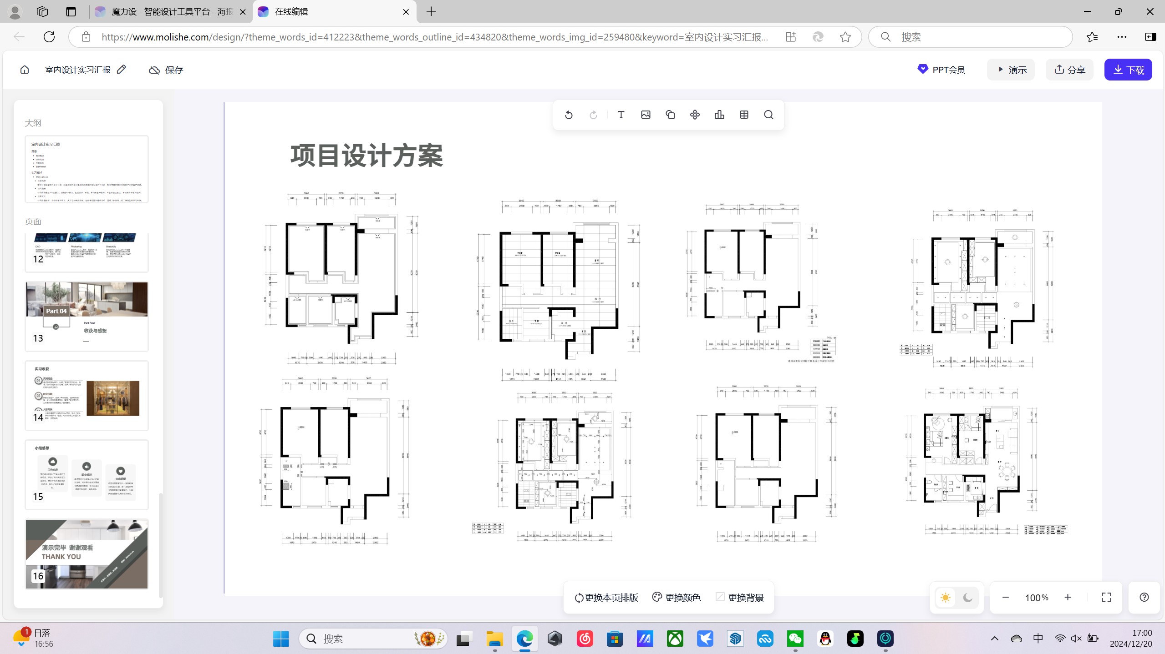This screenshot has width=1165, height=654.
Task: Click the minus to zoom out
Action: tap(1006, 598)
